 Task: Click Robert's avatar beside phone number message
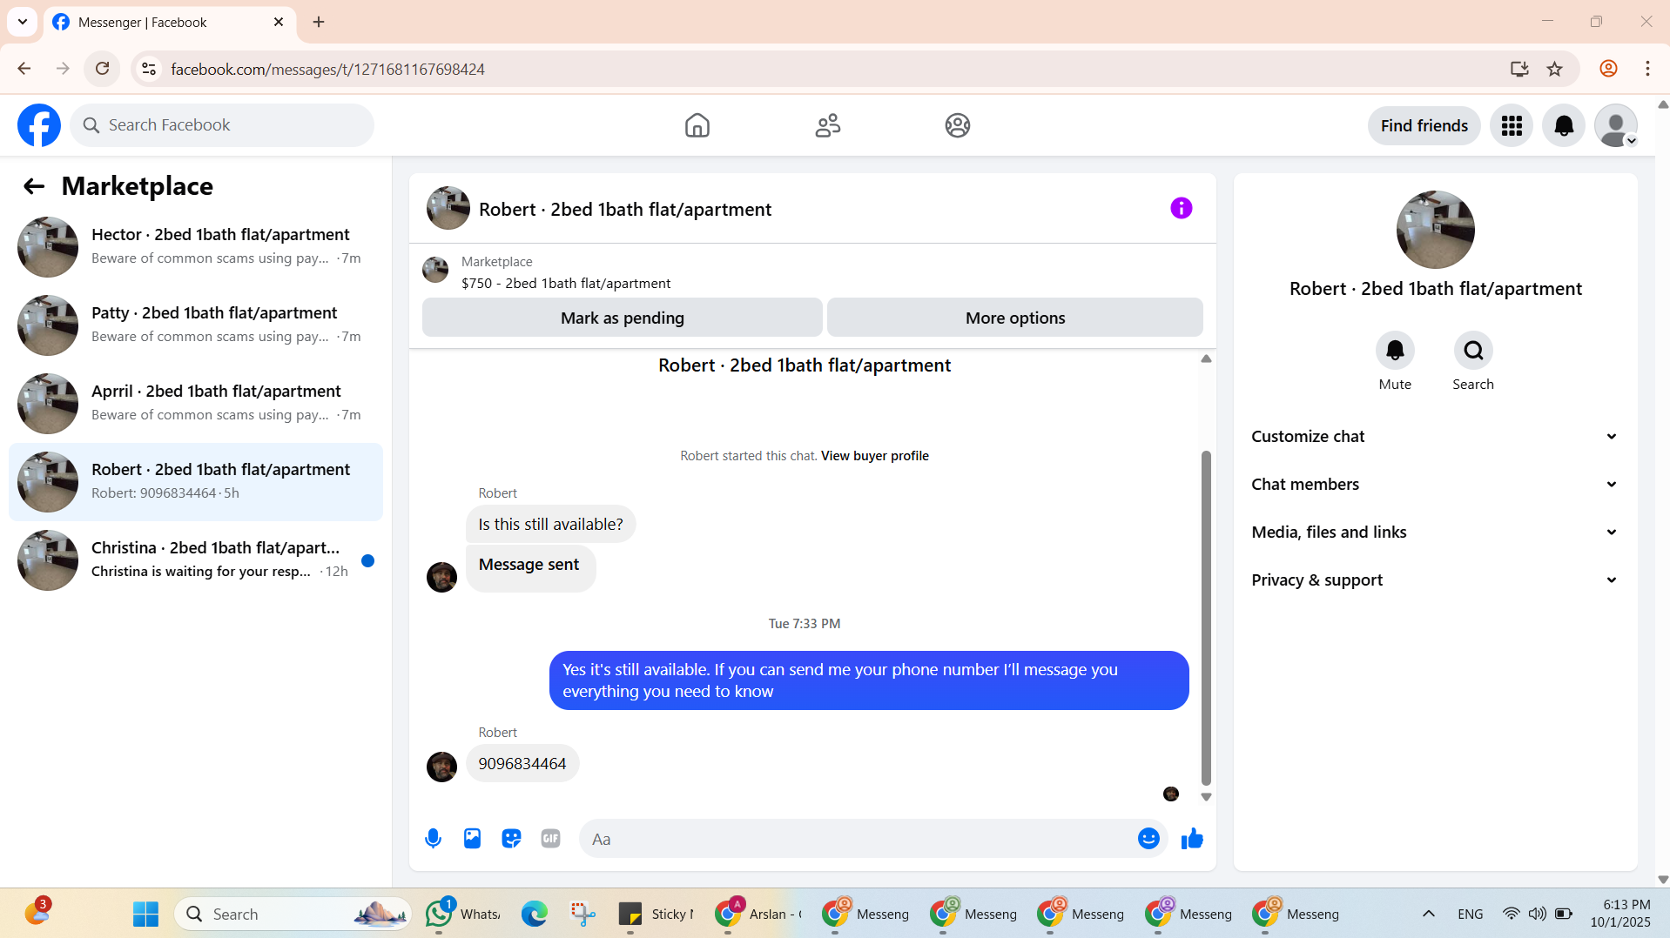coord(441,767)
